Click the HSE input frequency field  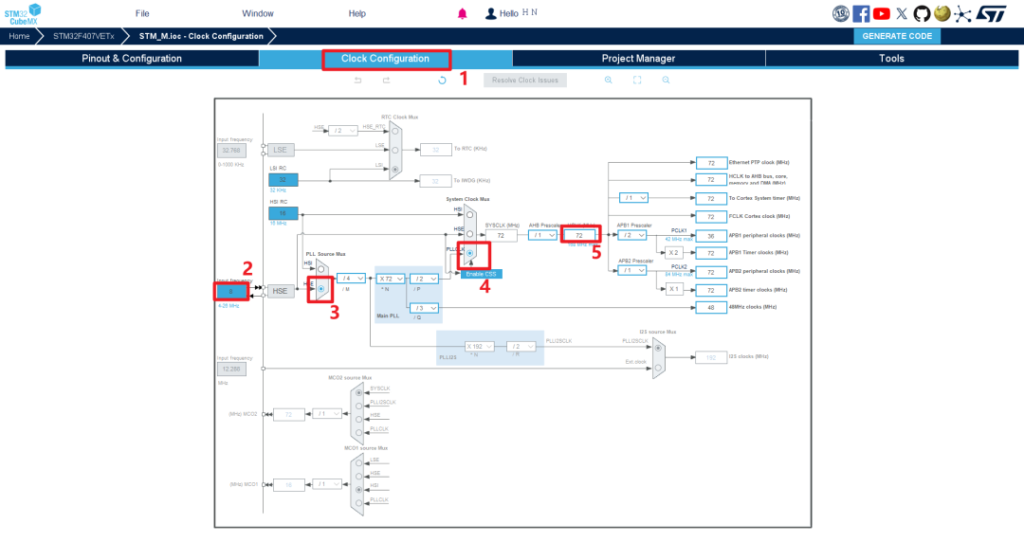[x=231, y=291]
